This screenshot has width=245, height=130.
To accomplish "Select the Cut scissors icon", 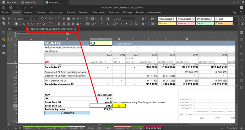I will (x=9, y=19).
